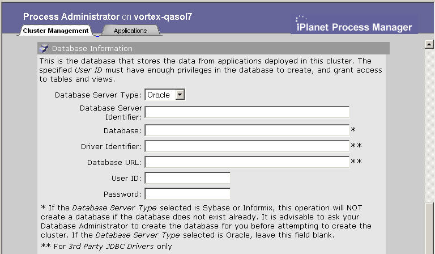This screenshot has width=435, height=254.
Task: Select the Cluster Management tab
Action: tap(56, 31)
